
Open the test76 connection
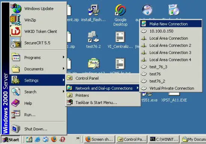tap(171, 74)
